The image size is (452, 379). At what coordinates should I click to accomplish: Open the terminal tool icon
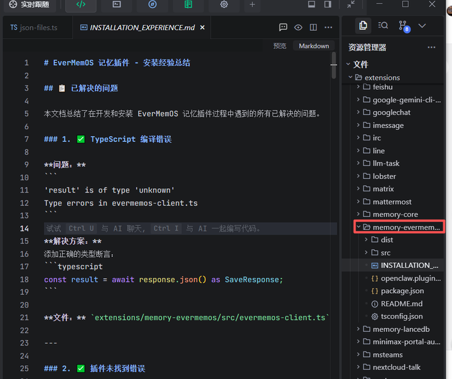(x=117, y=4)
